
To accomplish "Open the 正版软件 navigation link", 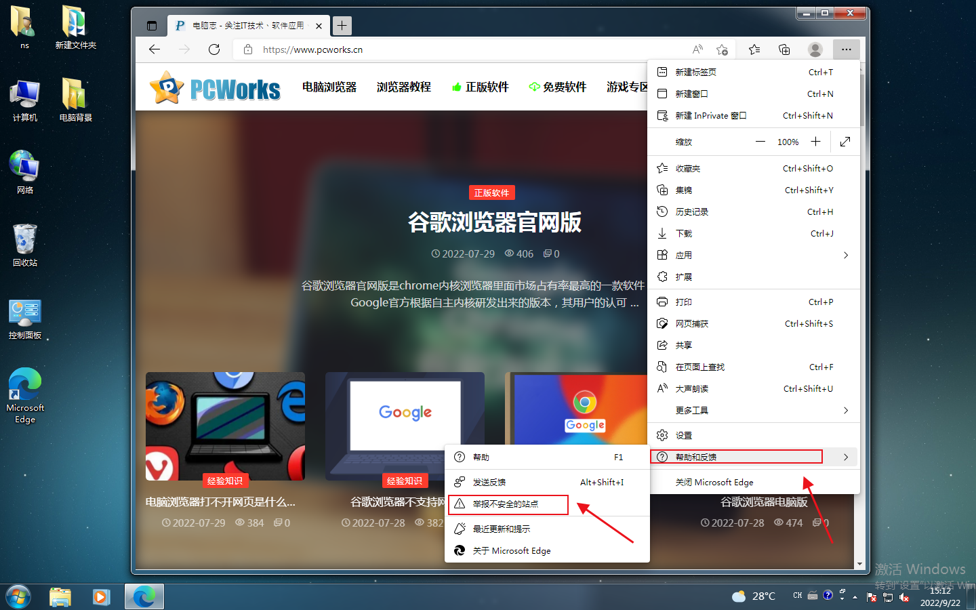I will [480, 87].
